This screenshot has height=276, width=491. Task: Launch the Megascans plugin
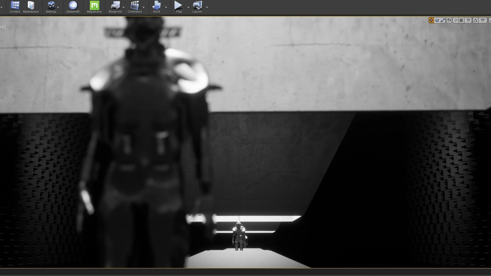click(94, 7)
